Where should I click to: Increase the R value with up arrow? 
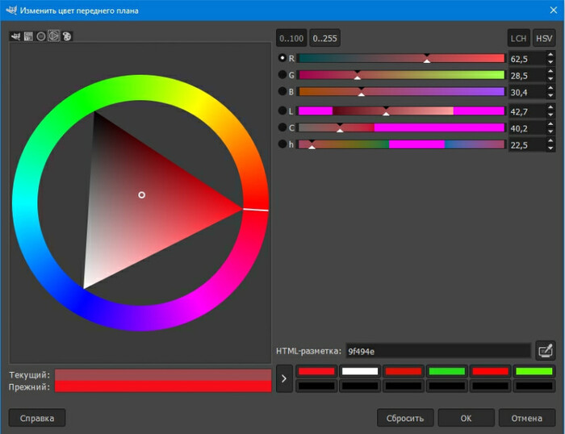(550, 55)
